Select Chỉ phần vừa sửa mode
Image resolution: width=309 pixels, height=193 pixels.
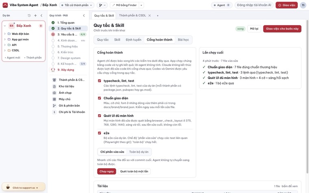point(112,152)
